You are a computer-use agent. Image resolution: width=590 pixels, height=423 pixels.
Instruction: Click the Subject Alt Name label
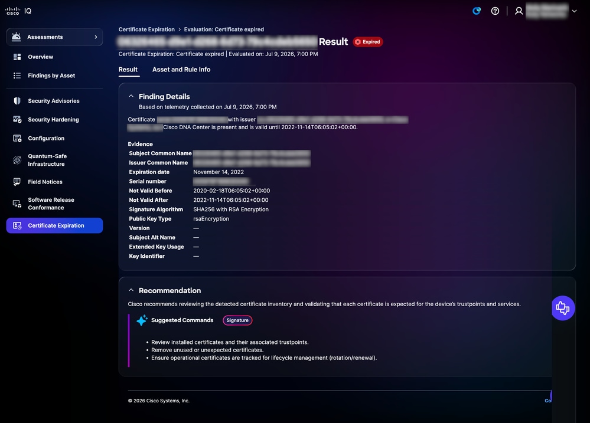[x=152, y=238]
